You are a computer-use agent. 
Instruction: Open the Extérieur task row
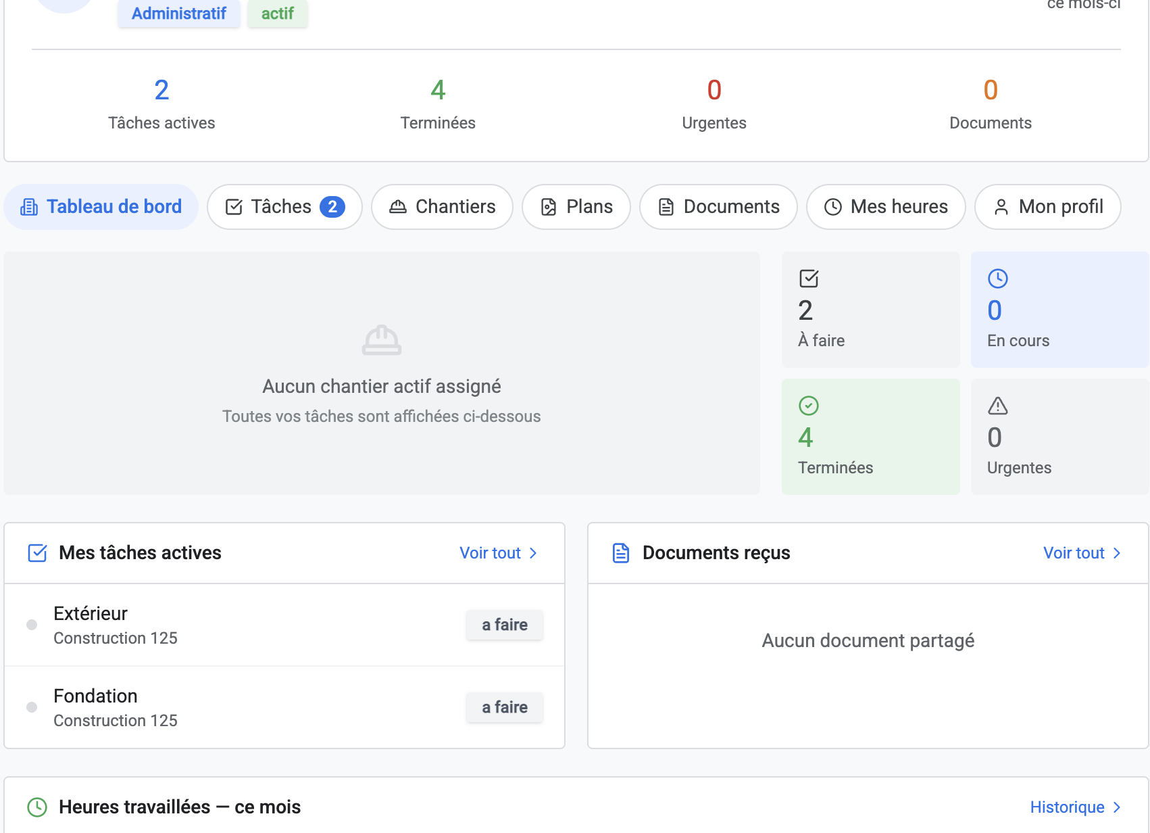pos(284,625)
